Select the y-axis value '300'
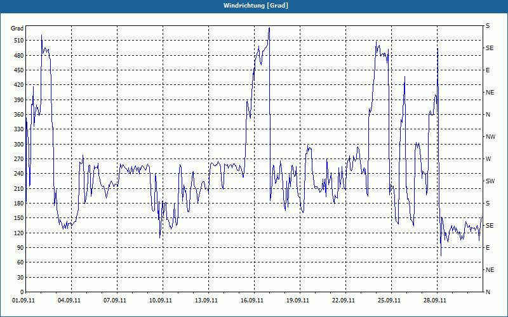This screenshot has height=317, width=508. click(x=19, y=145)
